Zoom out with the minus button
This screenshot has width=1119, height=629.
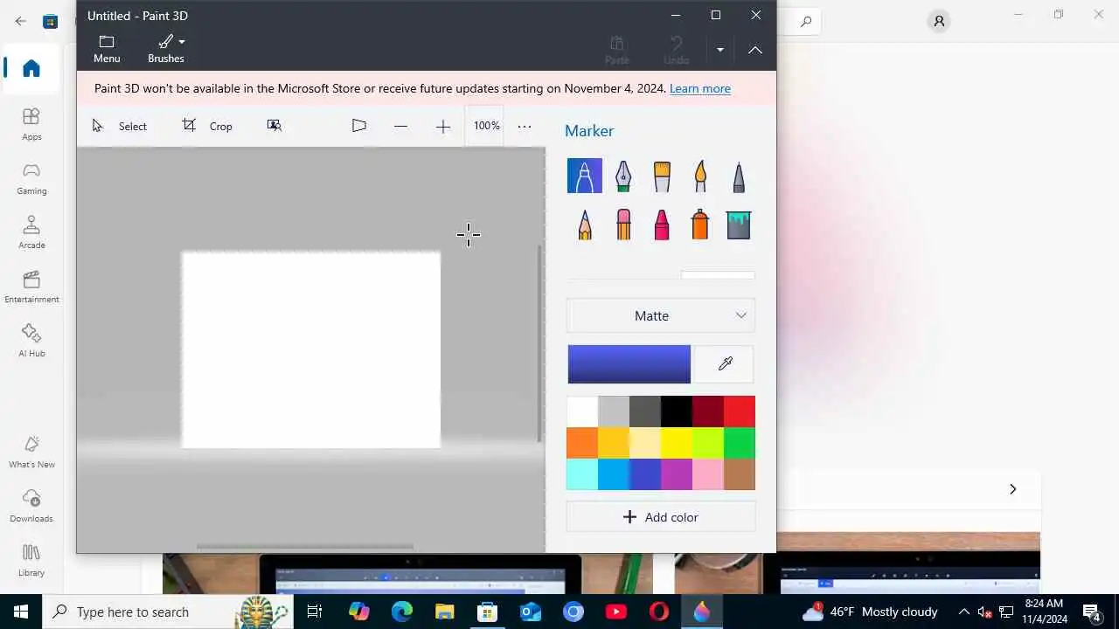(400, 126)
